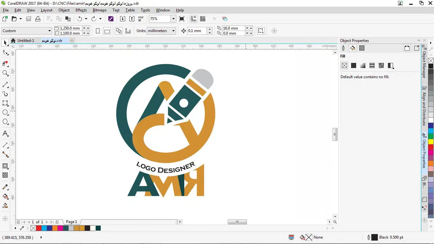Open the Bitmaps menu

coord(99,10)
